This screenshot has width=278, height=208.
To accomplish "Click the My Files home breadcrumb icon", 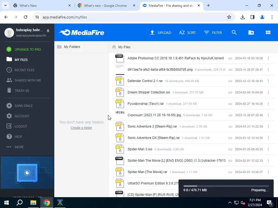I will (x=114, y=47).
